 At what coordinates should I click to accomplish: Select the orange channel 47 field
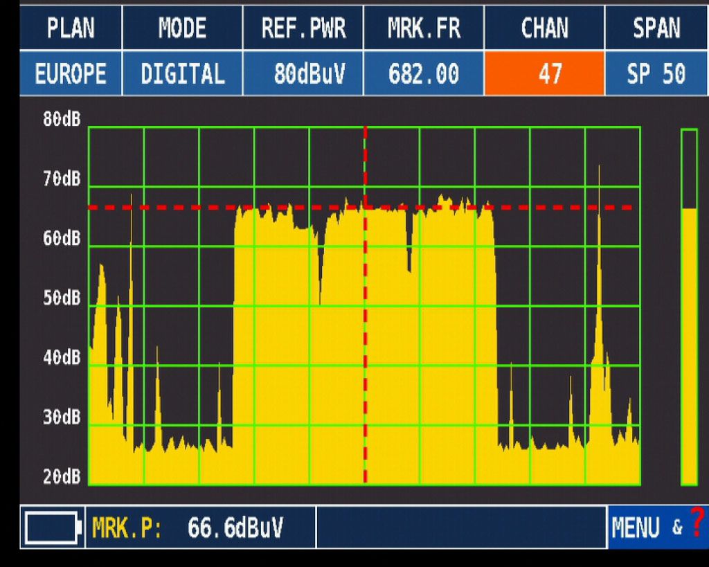click(544, 73)
